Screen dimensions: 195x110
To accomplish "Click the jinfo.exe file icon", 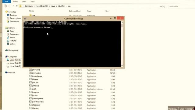I will [x=30, y=86].
